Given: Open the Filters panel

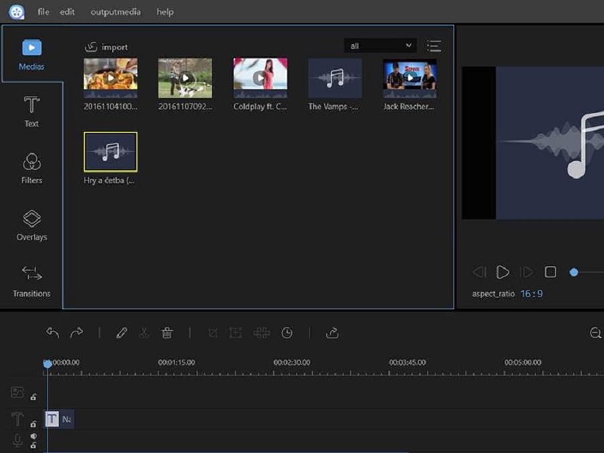Looking at the screenshot, I should 30,166.
